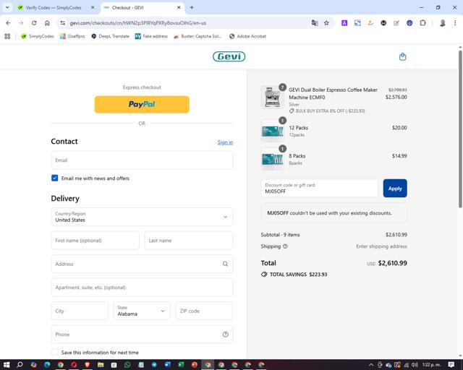Open the Chrome profile avatar

pos(442,23)
